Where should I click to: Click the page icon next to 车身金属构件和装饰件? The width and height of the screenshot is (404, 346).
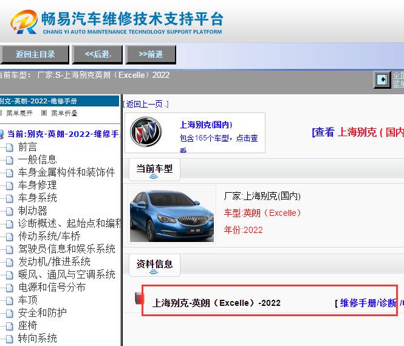(10, 173)
